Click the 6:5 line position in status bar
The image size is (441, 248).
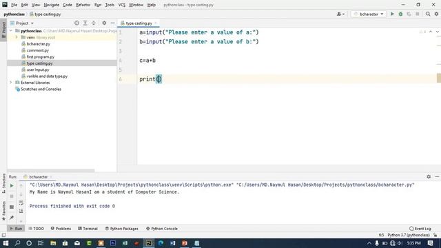[381, 235]
